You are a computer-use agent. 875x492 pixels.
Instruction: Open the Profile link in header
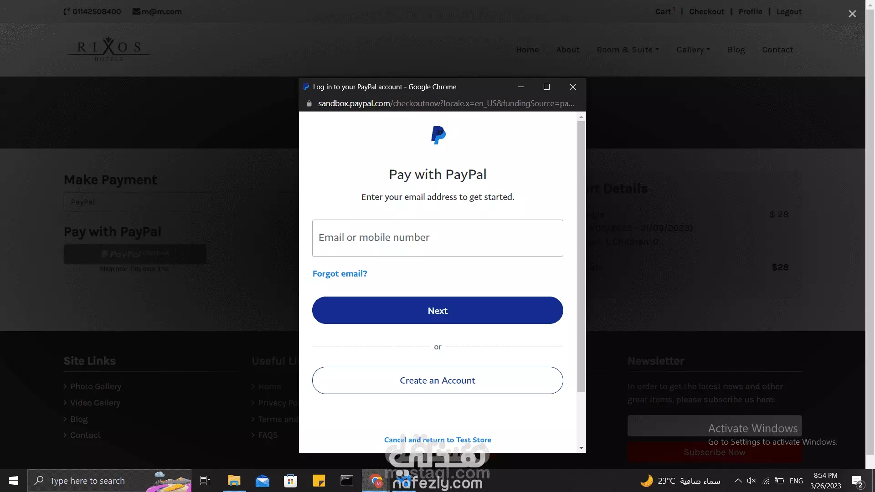point(750,12)
